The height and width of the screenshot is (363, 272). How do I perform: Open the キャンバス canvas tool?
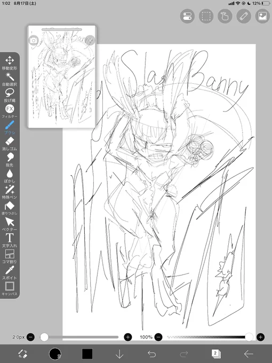point(10,289)
